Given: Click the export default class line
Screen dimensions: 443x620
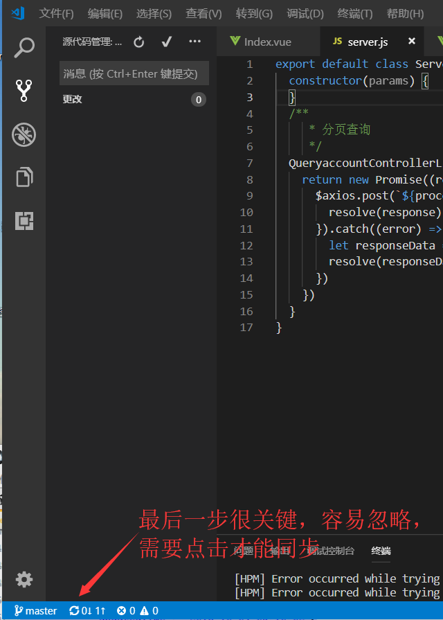Looking at the screenshot, I should [x=359, y=64].
